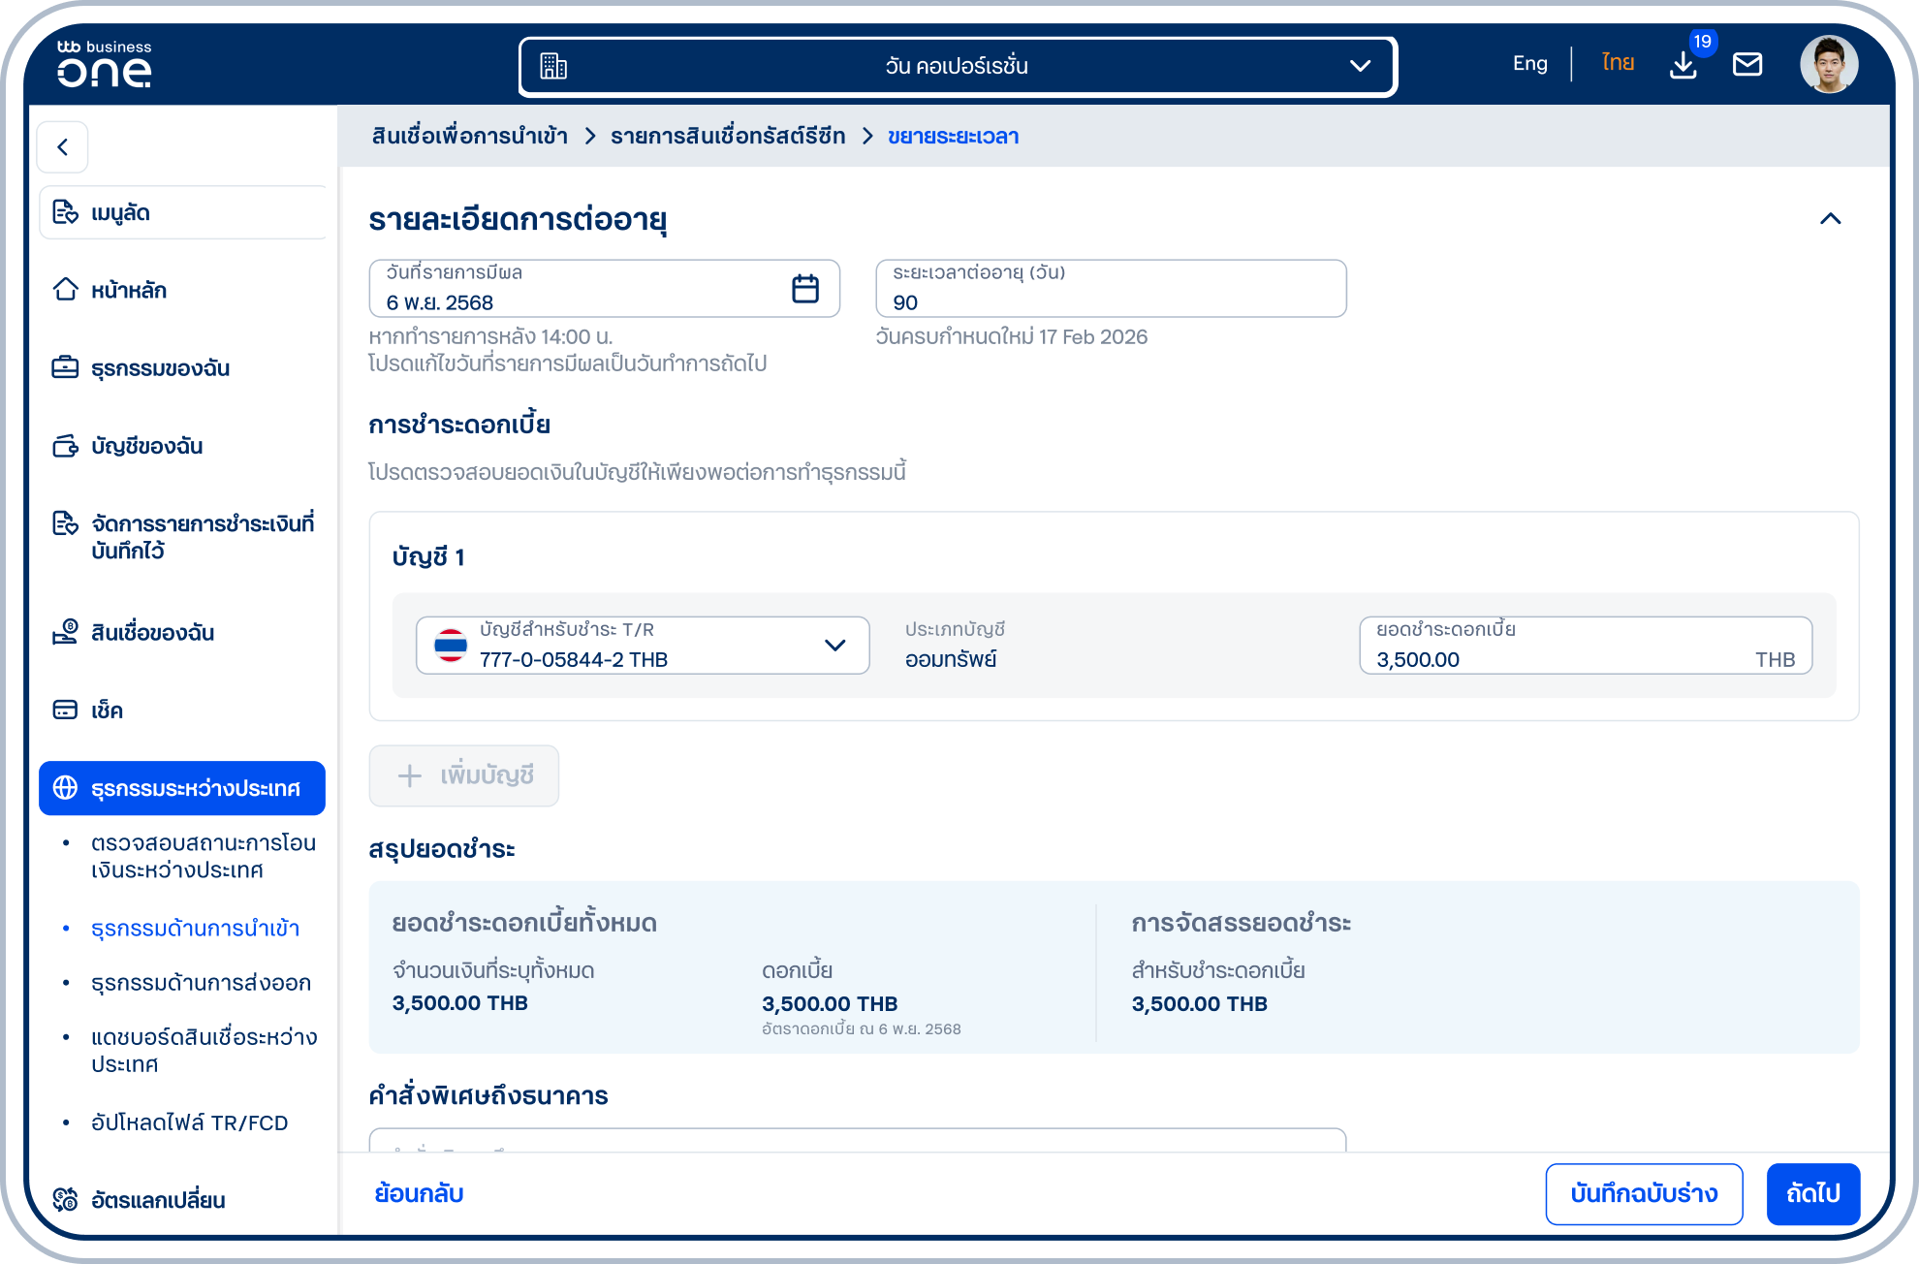
Task: Click อัตราดอกเบี้ย ณ 6 พ.ย. 2568 note
Action: pyautogui.click(x=861, y=1029)
